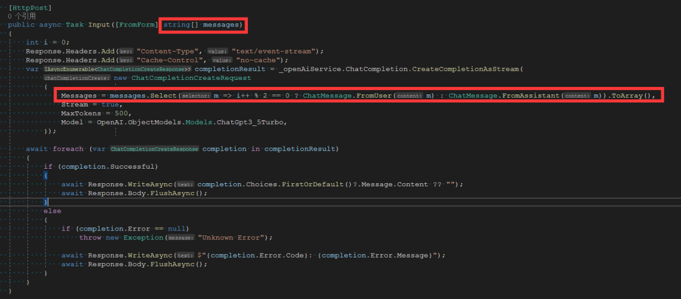The height and width of the screenshot is (299, 681).
Task: Click the 'Exception' type name
Action: pos(143,237)
